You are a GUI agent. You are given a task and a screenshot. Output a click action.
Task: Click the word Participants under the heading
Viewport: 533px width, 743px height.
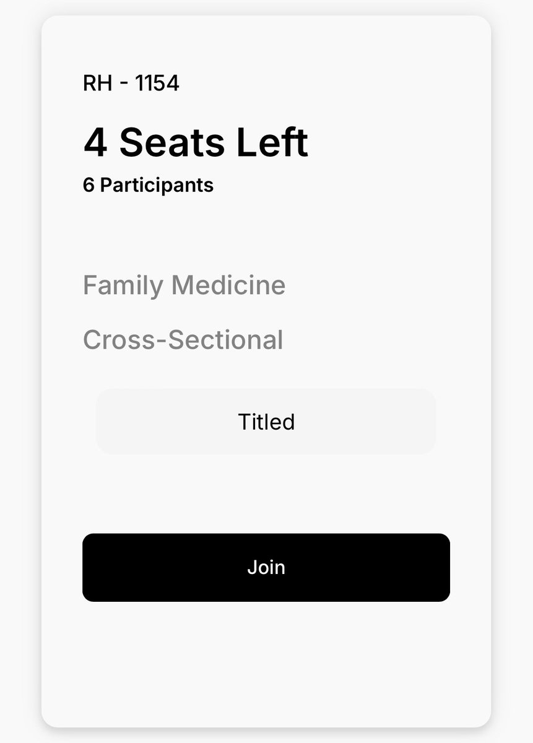click(x=157, y=185)
